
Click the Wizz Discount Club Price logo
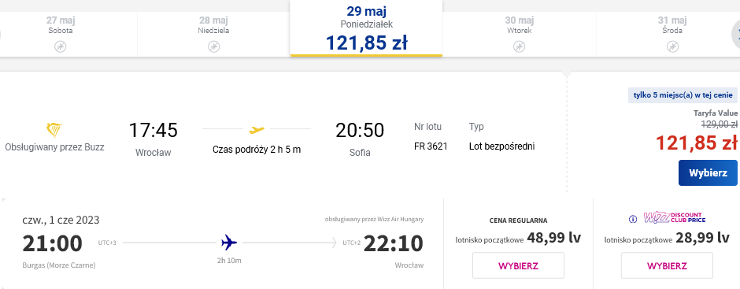tap(674, 218)
